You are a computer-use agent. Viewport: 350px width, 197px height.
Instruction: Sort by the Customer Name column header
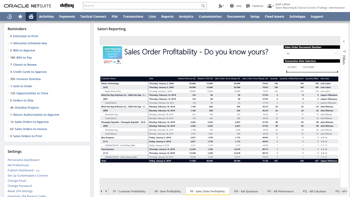tap(109, 79)
